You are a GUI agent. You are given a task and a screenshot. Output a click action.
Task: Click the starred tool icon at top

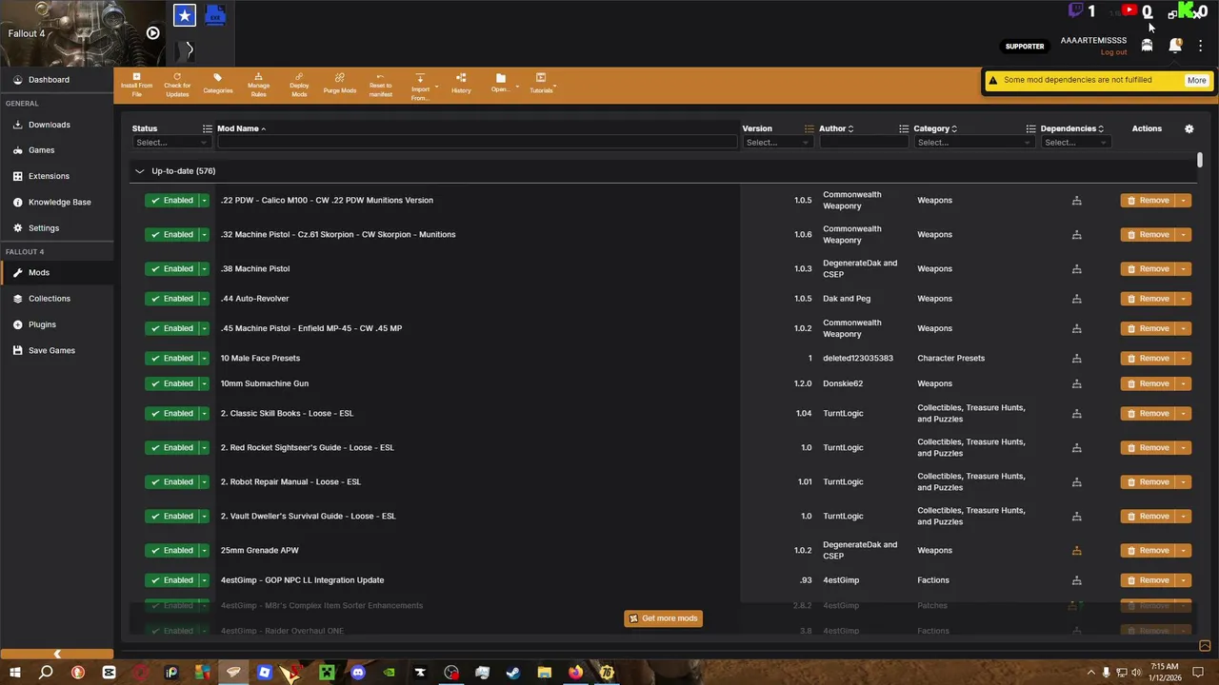185,15
